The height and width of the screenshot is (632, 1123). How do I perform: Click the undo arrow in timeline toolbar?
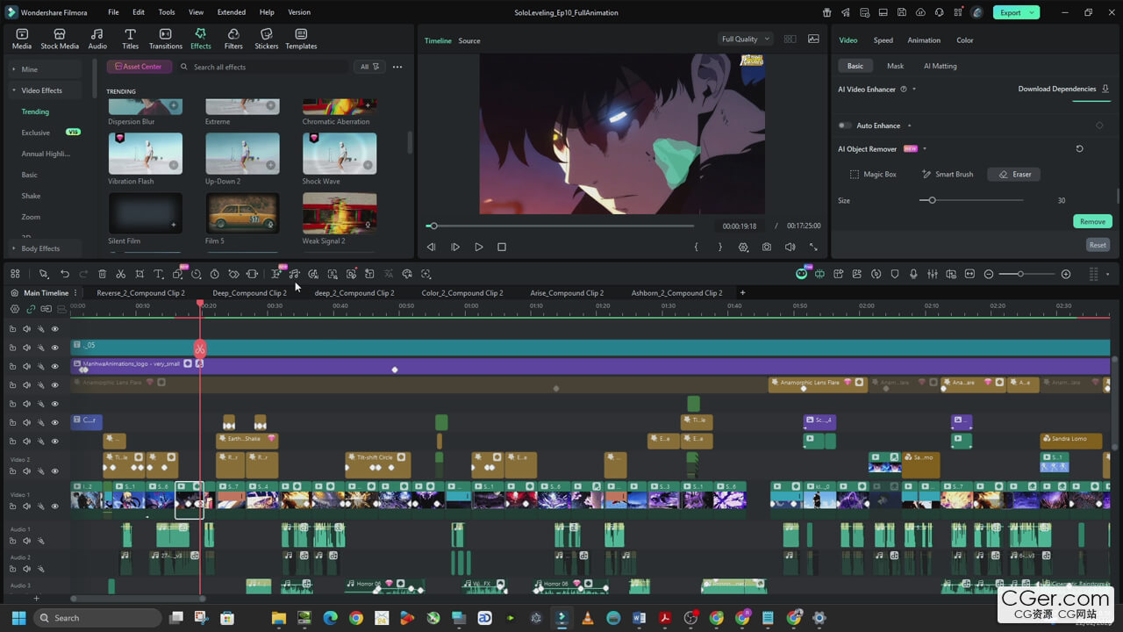(64, 274)
